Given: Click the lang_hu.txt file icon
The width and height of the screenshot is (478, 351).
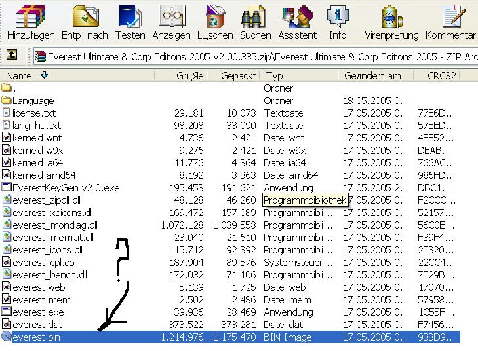Looking at the screenshot, I should point(6,125).
